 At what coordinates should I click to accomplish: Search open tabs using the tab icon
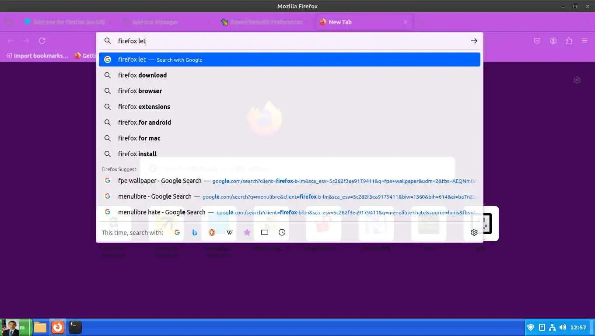(265, 232)
